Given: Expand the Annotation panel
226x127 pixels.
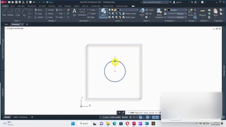Looking at the screenshot, I should click(85, 21).
